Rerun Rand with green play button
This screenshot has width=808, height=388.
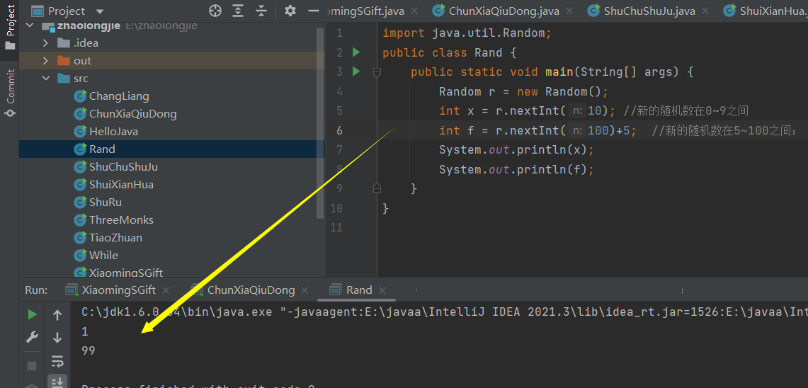pos(32,314)
